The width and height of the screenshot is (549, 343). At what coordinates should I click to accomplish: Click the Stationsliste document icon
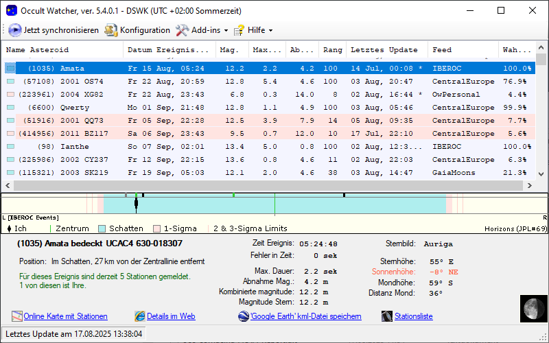click(388, 316)
